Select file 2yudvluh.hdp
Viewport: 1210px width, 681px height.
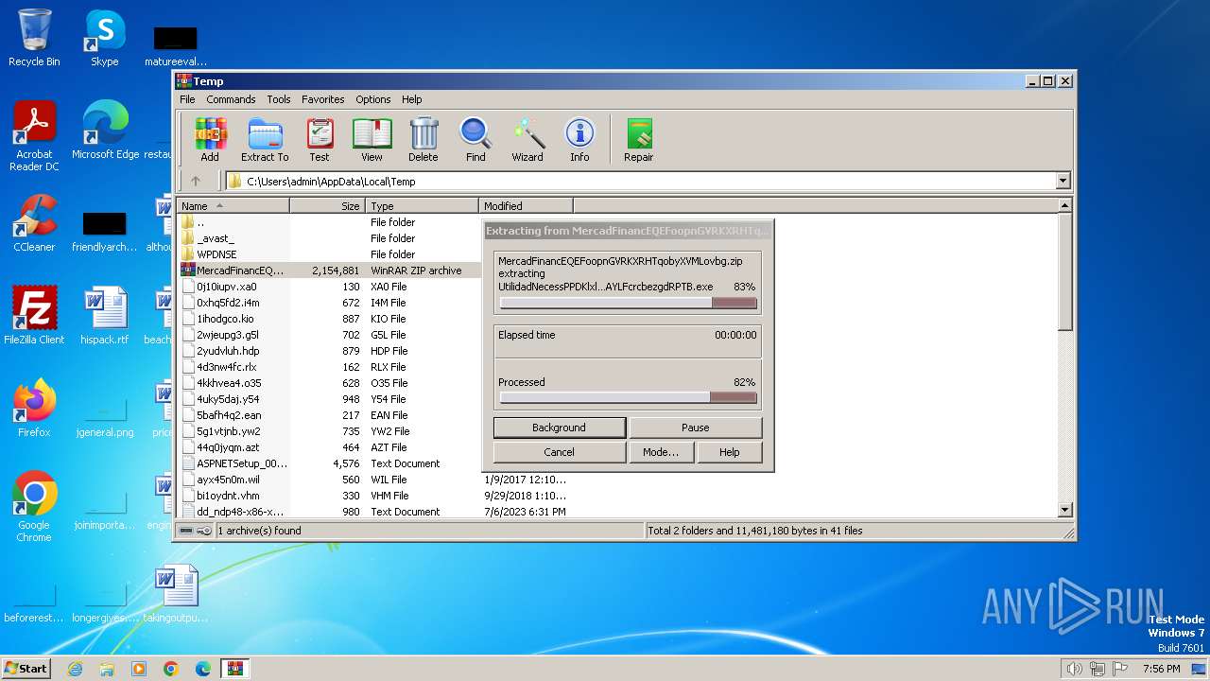click(x=329, y=351)
